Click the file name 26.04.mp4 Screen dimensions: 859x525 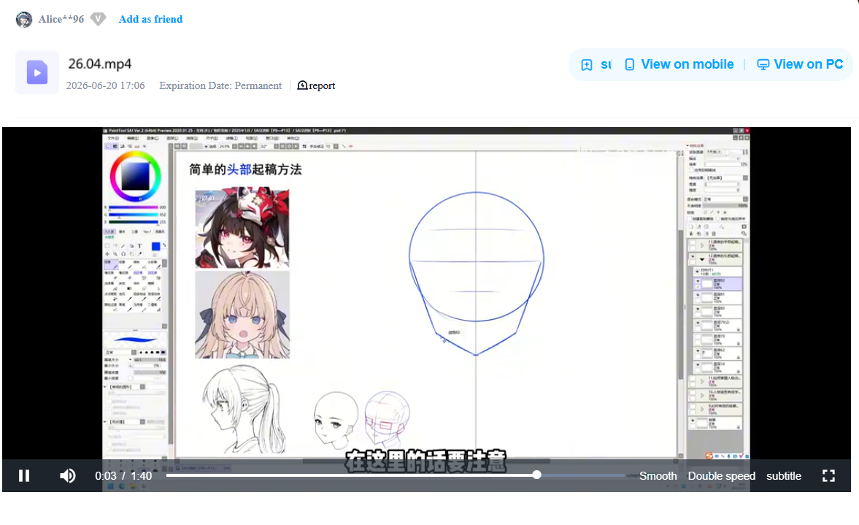(x=100, y=64)
